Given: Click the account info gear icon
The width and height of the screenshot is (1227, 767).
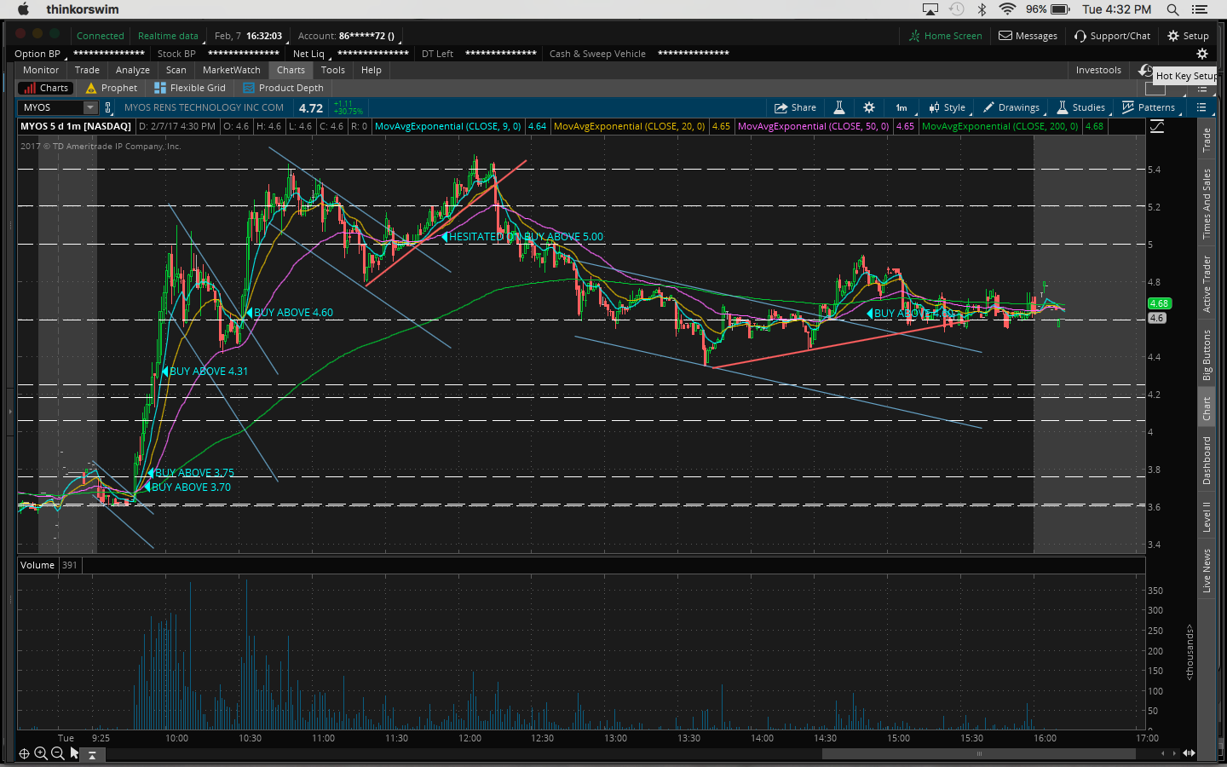Looking at the screenshot, I should click(1202, 54).
